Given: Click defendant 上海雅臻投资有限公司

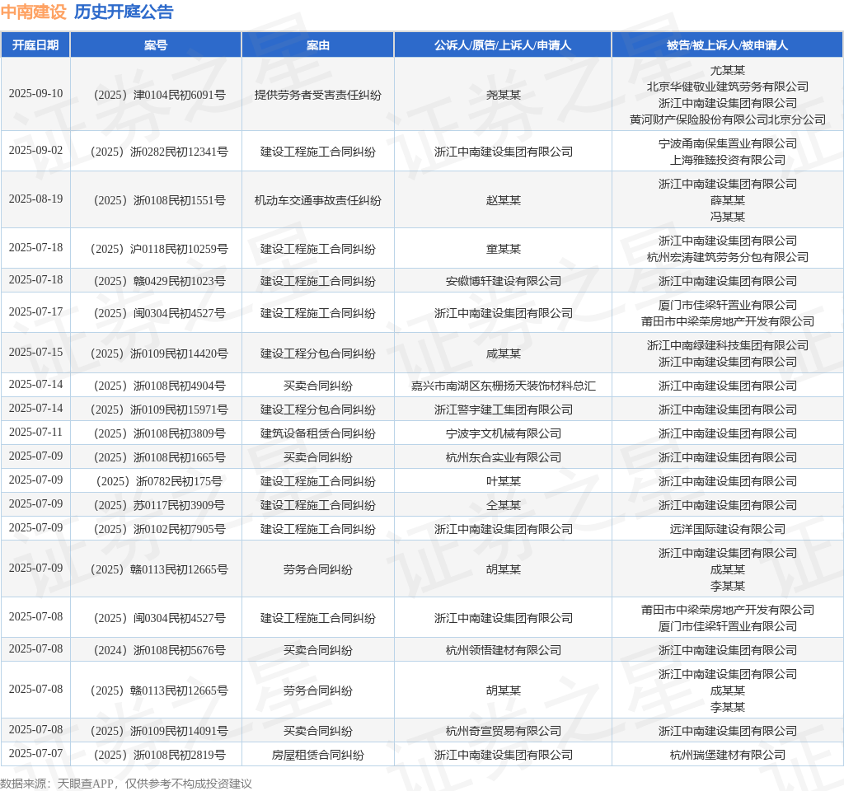Looking at the screenshot, I should point(727,161).
